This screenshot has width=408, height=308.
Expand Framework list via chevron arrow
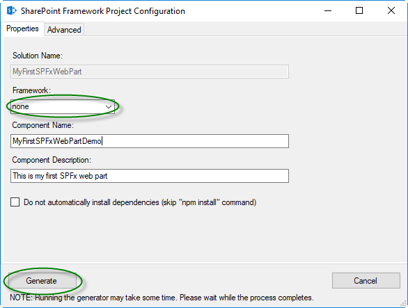[109, 107]
